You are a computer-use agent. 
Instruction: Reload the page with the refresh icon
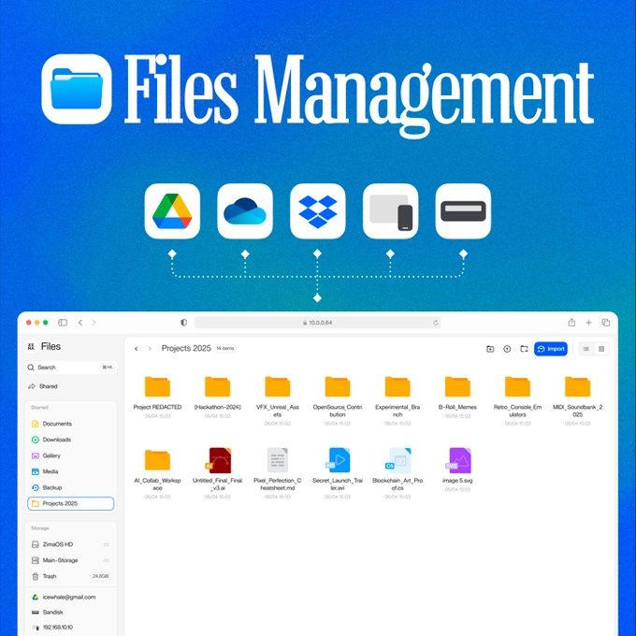(x=436, y=323)
